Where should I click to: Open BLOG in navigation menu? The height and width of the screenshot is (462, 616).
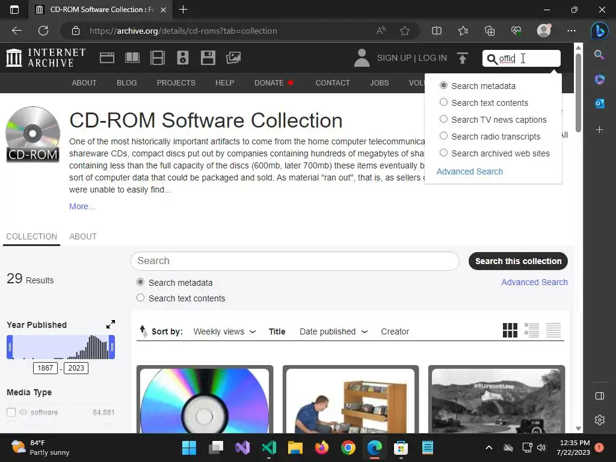(x=126, y=82)
